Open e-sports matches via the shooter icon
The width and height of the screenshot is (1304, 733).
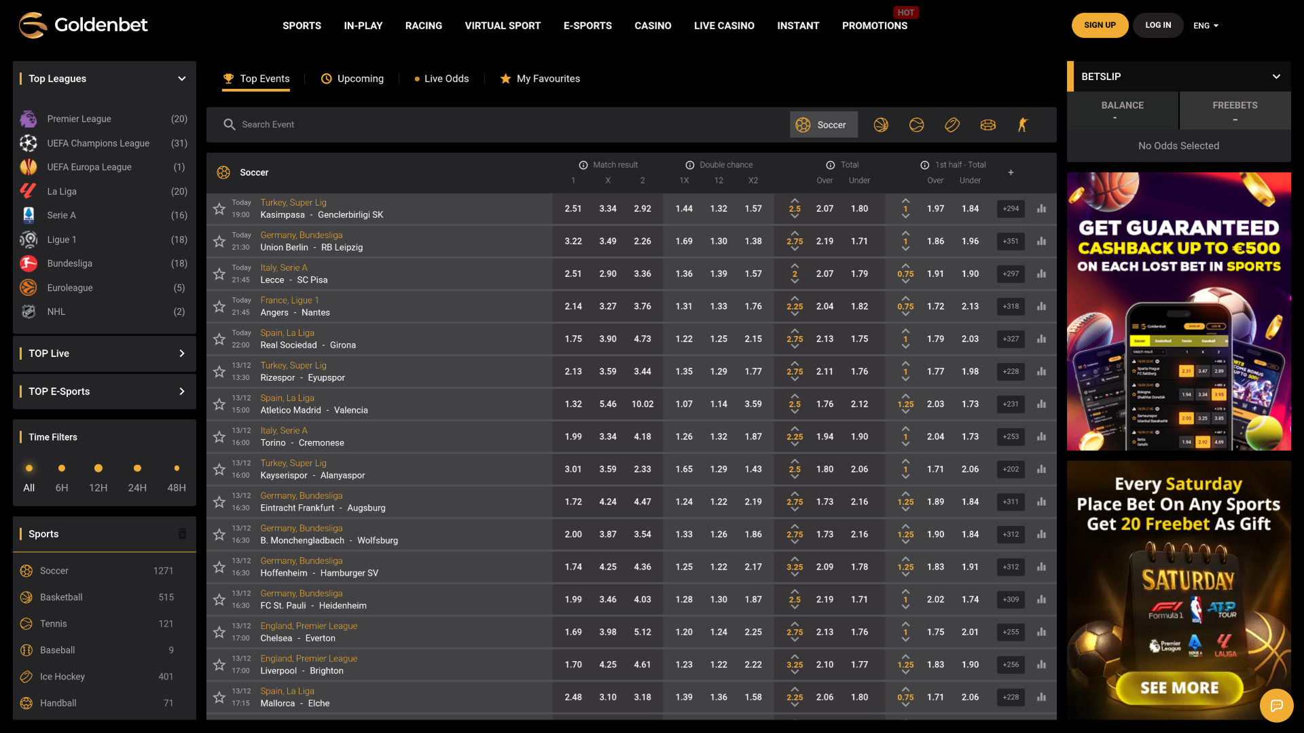click(x=1022, y=124)
